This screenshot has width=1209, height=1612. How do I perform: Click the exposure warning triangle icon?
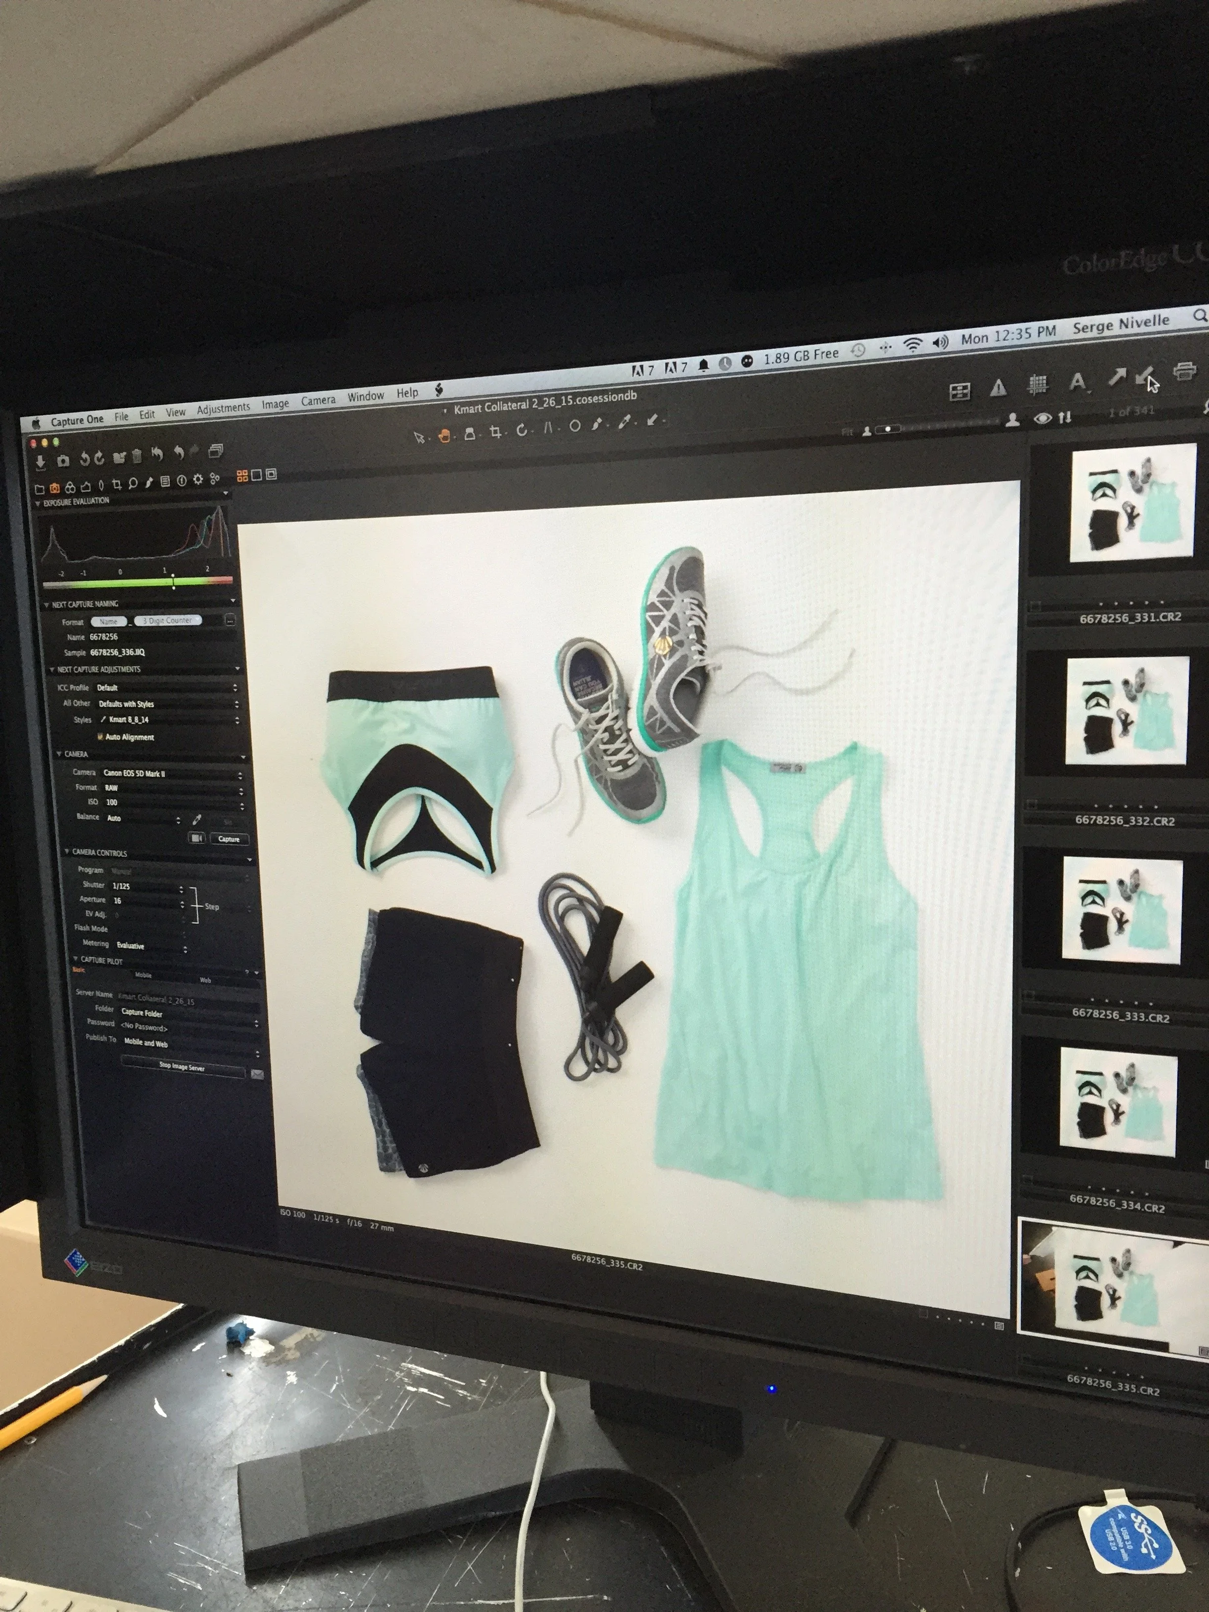point(998,388)
